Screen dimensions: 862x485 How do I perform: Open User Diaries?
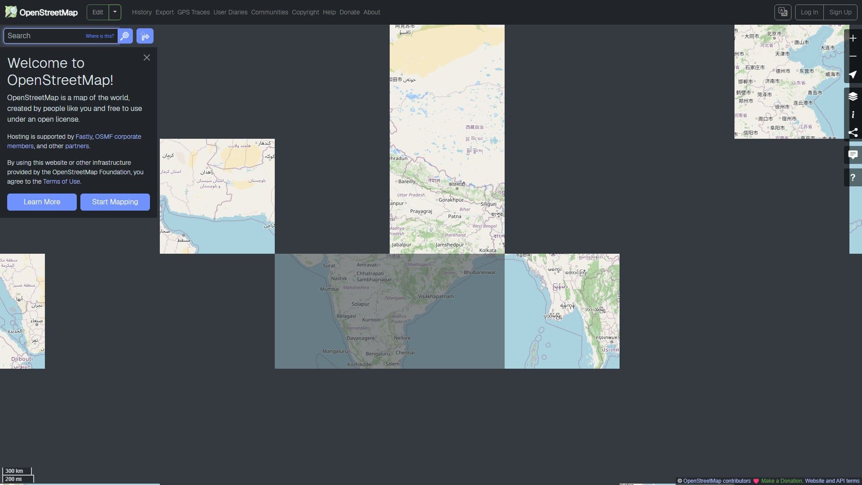coord(230,12)
